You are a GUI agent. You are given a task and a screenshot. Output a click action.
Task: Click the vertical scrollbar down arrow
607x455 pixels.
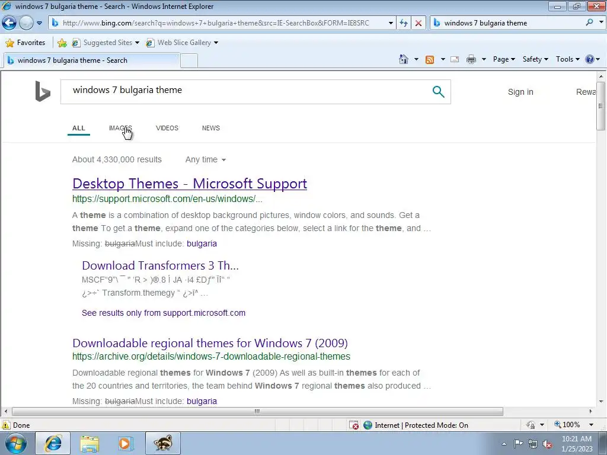pyautogui.click(x=601, y=402)
